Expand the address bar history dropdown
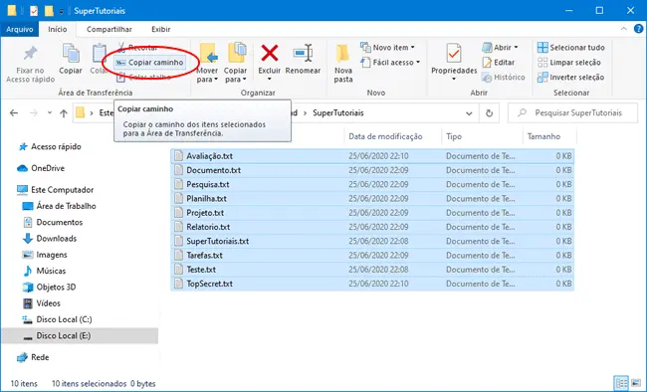 tap(469, 113)
